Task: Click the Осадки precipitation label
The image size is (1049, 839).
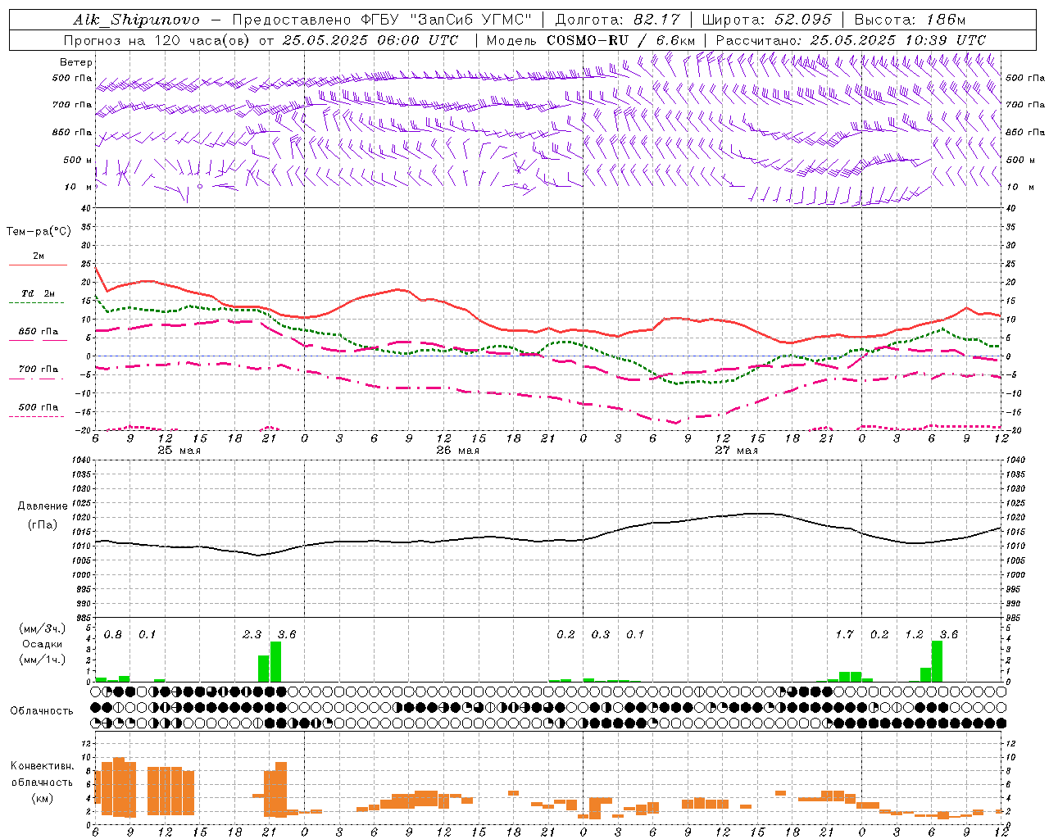Action: click(43, 644)
